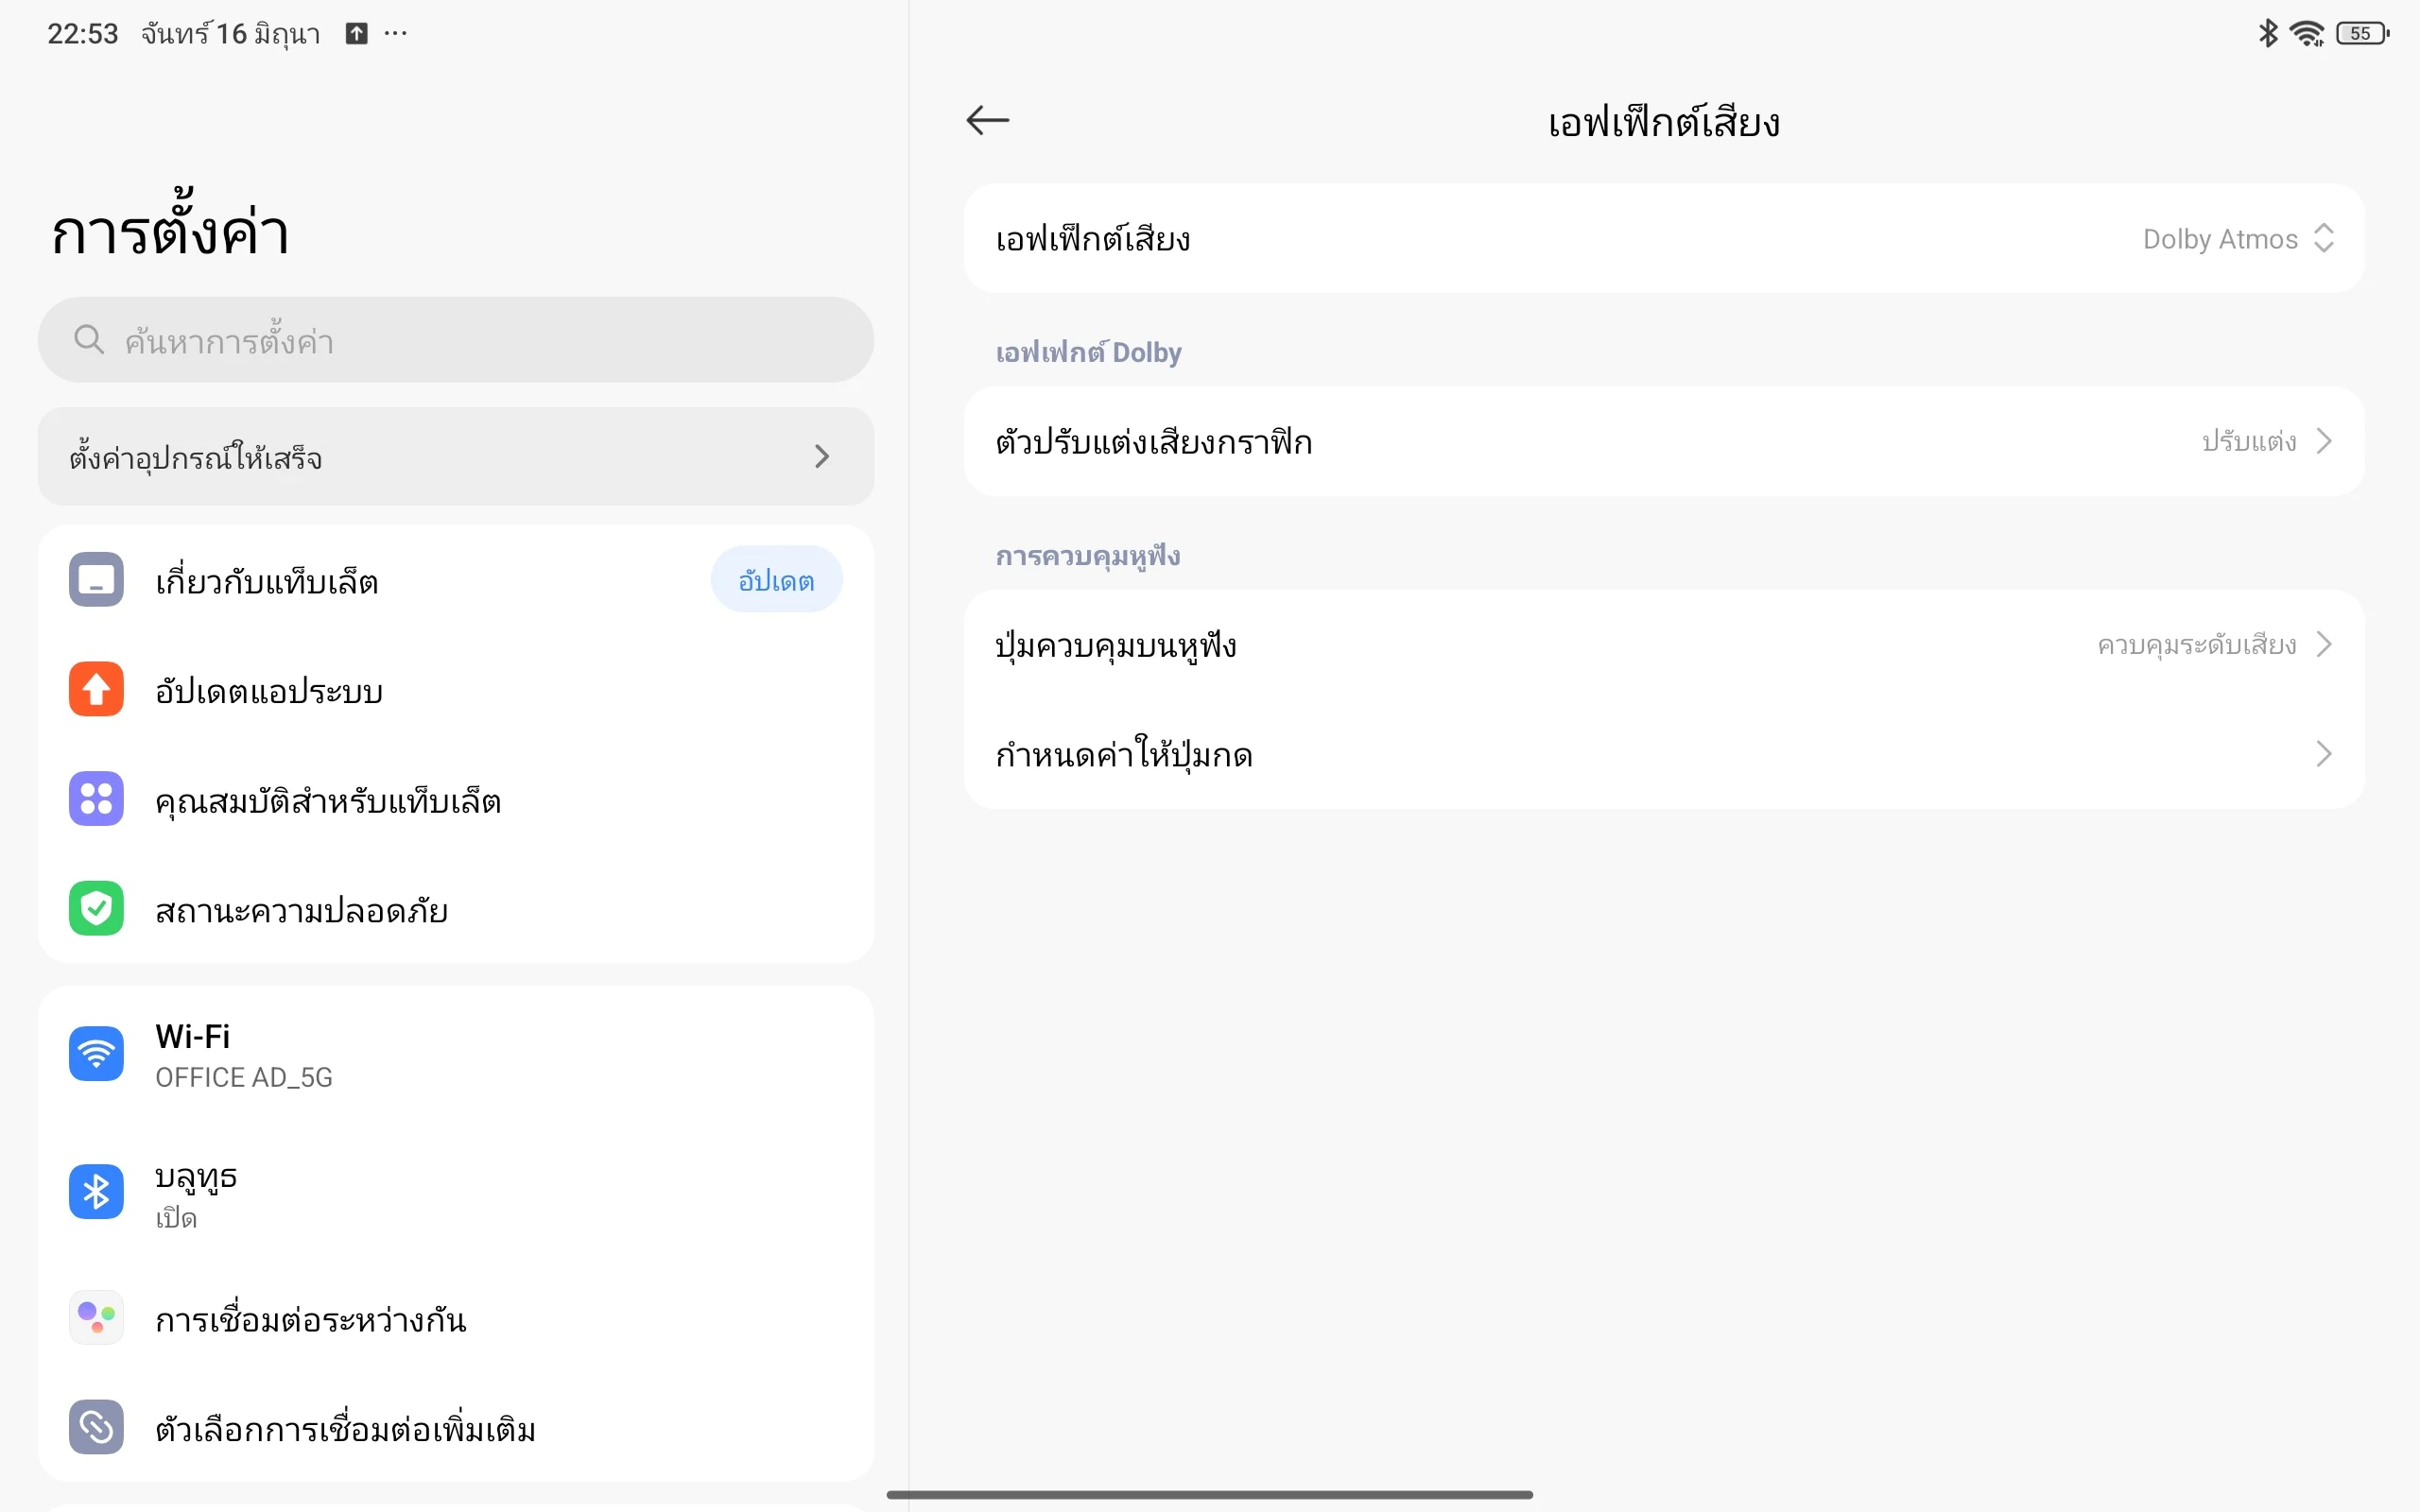Open ตัวเลือกการเชื่อมต่อเพิ่มเติม settings entry
Screen dimensions: 2420x1512
pyautogui.click(x=456, y=1427)
